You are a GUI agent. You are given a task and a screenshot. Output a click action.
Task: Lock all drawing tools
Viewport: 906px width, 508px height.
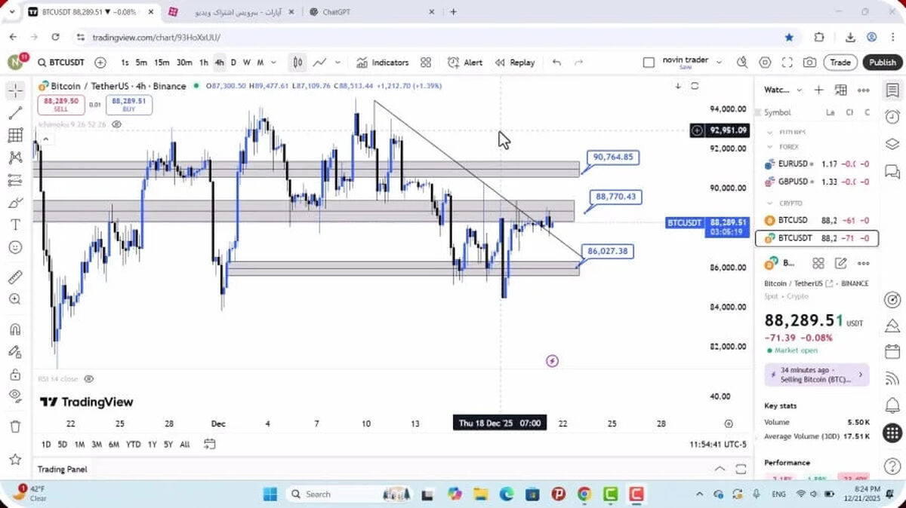pyautogui.click(x=15, y=375)
